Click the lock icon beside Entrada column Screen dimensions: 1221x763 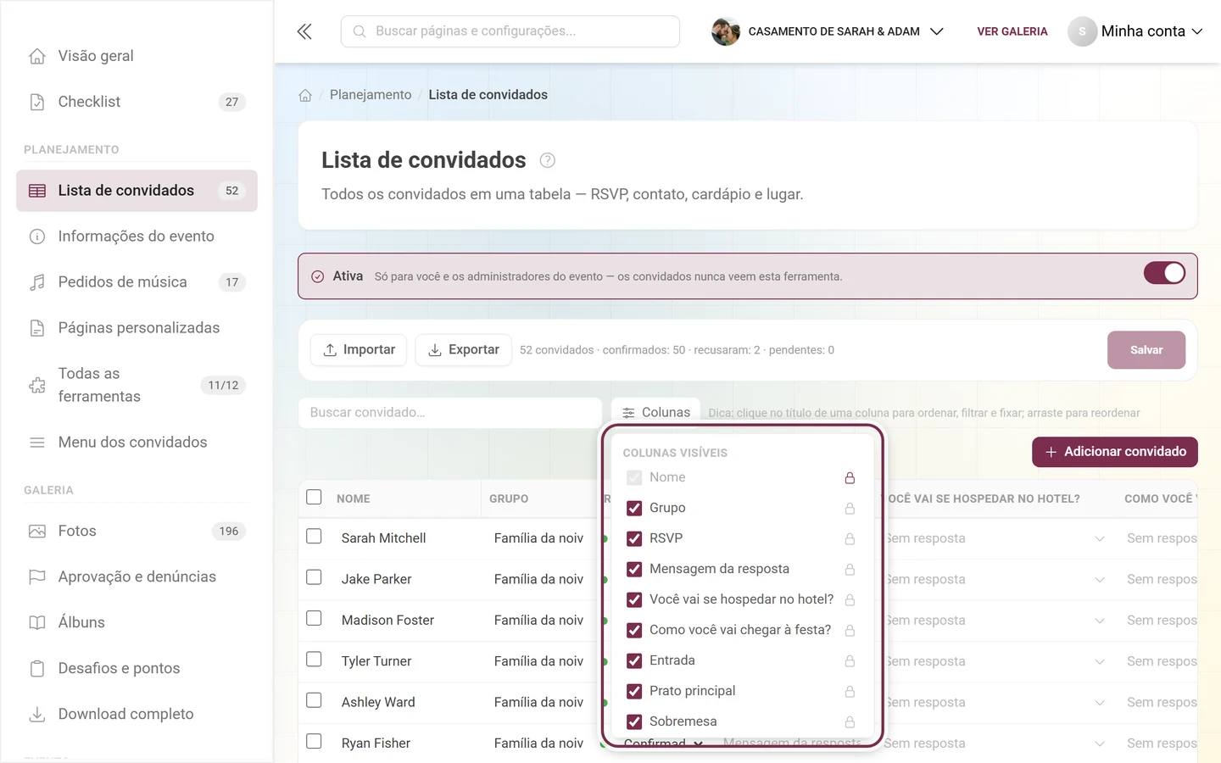pyautogui.click(x=850, y=661)
